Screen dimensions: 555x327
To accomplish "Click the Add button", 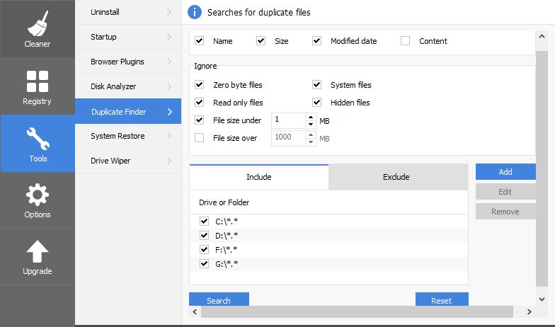I will 505,172.
